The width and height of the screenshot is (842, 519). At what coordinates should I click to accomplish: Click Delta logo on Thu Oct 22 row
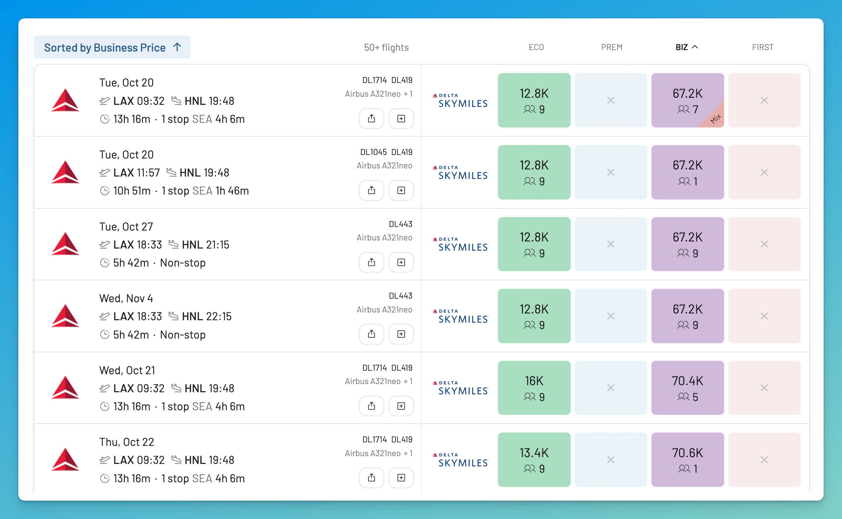(65, 459)
